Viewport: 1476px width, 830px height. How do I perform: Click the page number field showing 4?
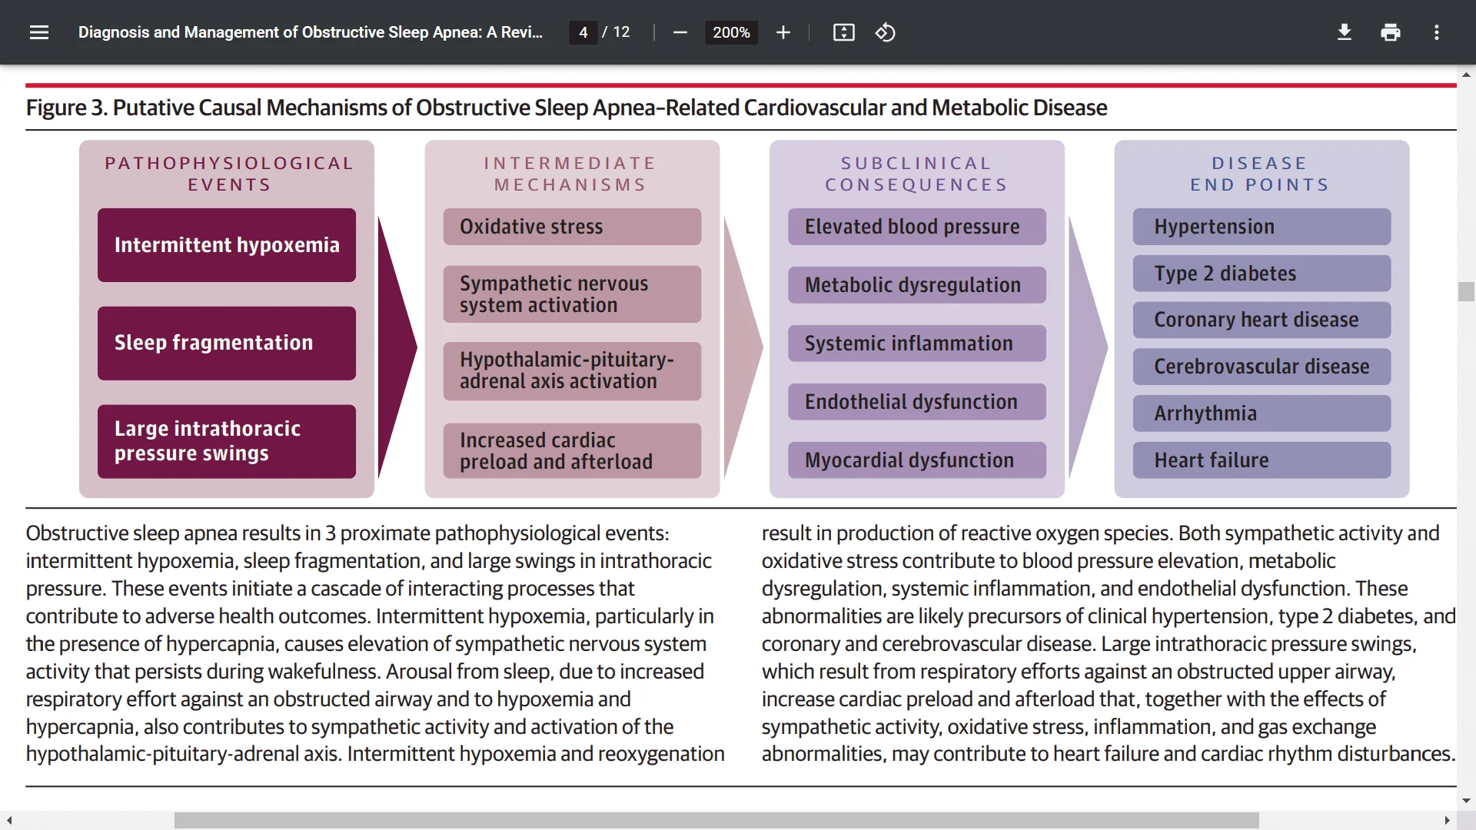point(583,32)
